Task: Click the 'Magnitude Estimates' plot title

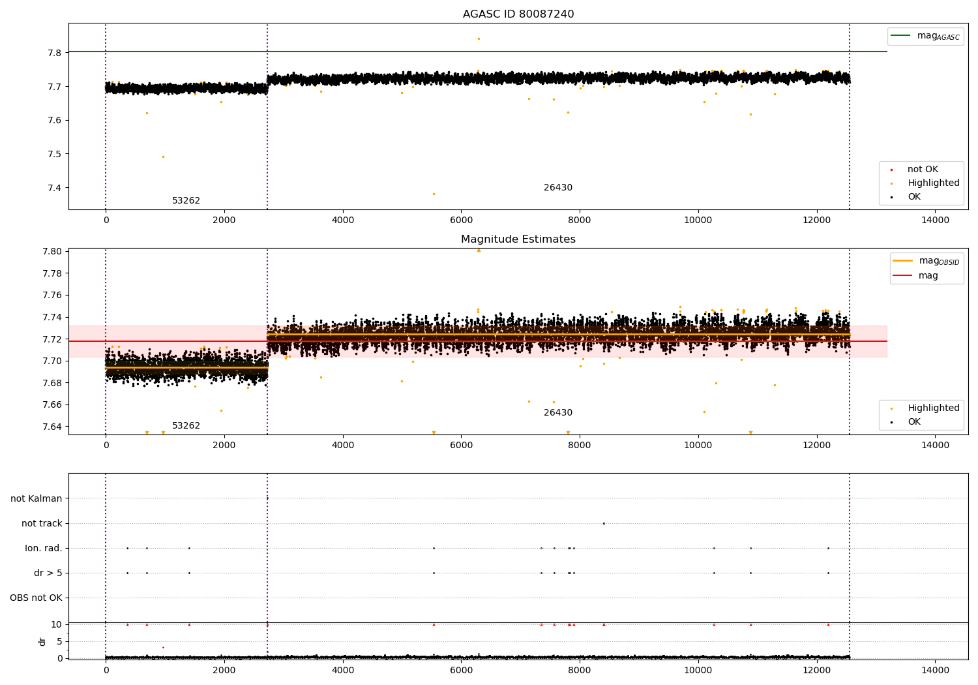Action: pyautogui.click(x=518, y=239)
